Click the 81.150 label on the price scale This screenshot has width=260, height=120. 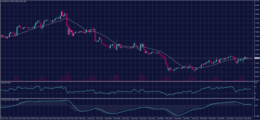pyautogui.click(x=256, y=1)
